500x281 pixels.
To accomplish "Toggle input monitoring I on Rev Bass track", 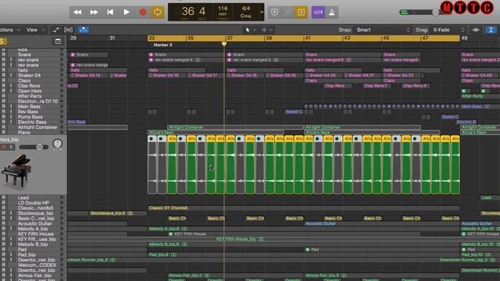I will tap(11, 112).
